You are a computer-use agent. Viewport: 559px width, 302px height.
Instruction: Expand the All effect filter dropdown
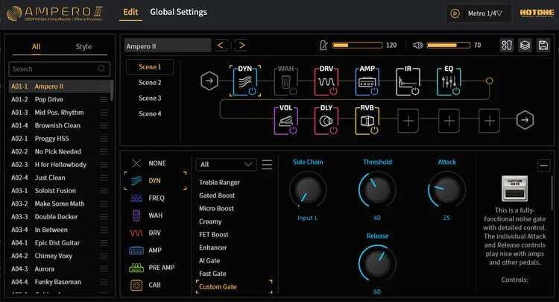coord(227,164)
